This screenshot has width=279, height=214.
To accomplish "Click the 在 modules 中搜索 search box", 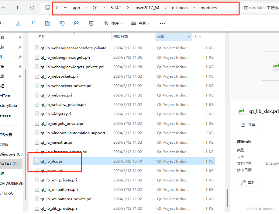I will [x=261, y=8].
